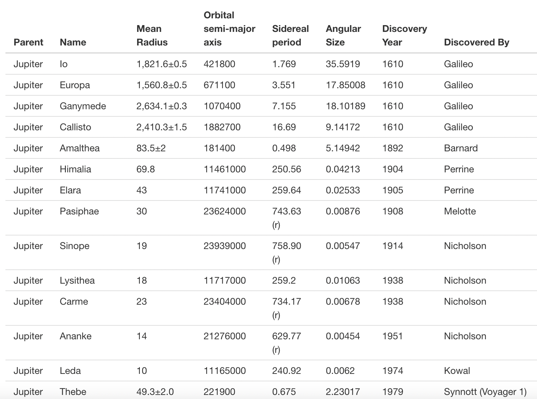Select Melotte in the Discovered By column
The height and width of the screenshot is (399, 537).
click(460, 211)
